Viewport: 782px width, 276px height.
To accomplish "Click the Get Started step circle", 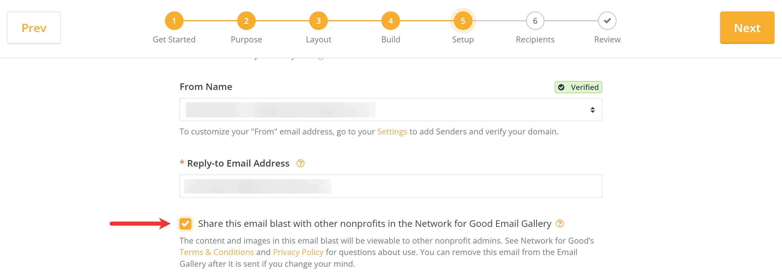I will coord(174,21).
